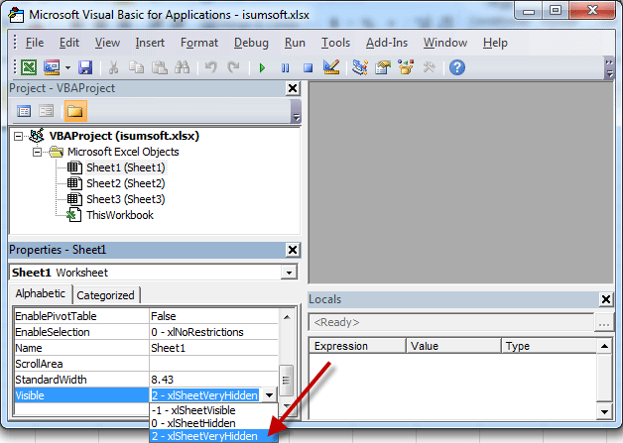Screen dimensions: 623x443
Task: Click properties list scroll up arrow
Action: (287, 317)
